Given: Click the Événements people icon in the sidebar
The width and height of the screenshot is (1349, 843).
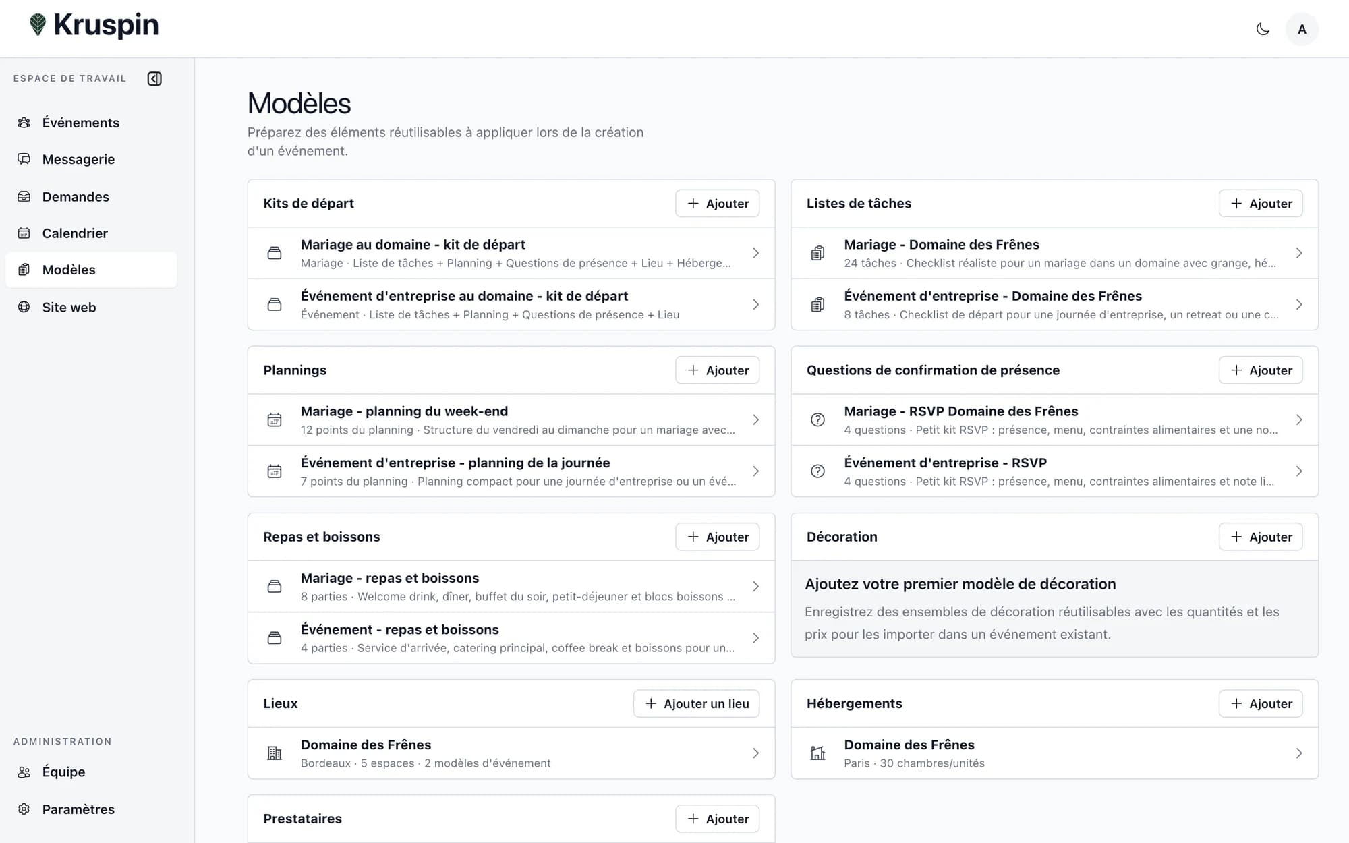Looking at the screenshot, I should point(24,123).
